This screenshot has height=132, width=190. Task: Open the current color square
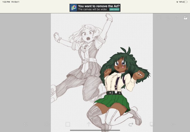coord(68,124)
